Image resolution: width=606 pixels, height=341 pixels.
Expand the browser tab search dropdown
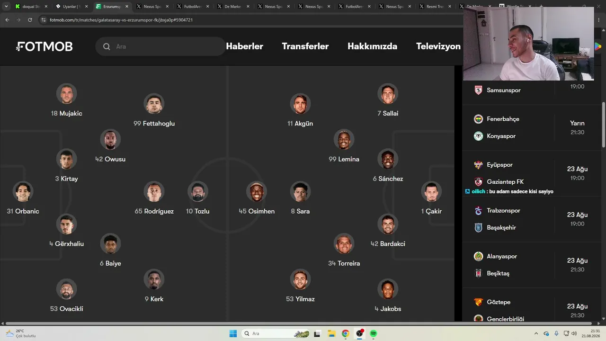pos(7,7)
